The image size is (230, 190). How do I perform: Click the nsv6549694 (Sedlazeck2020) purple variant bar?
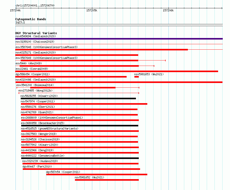point(119,39)
